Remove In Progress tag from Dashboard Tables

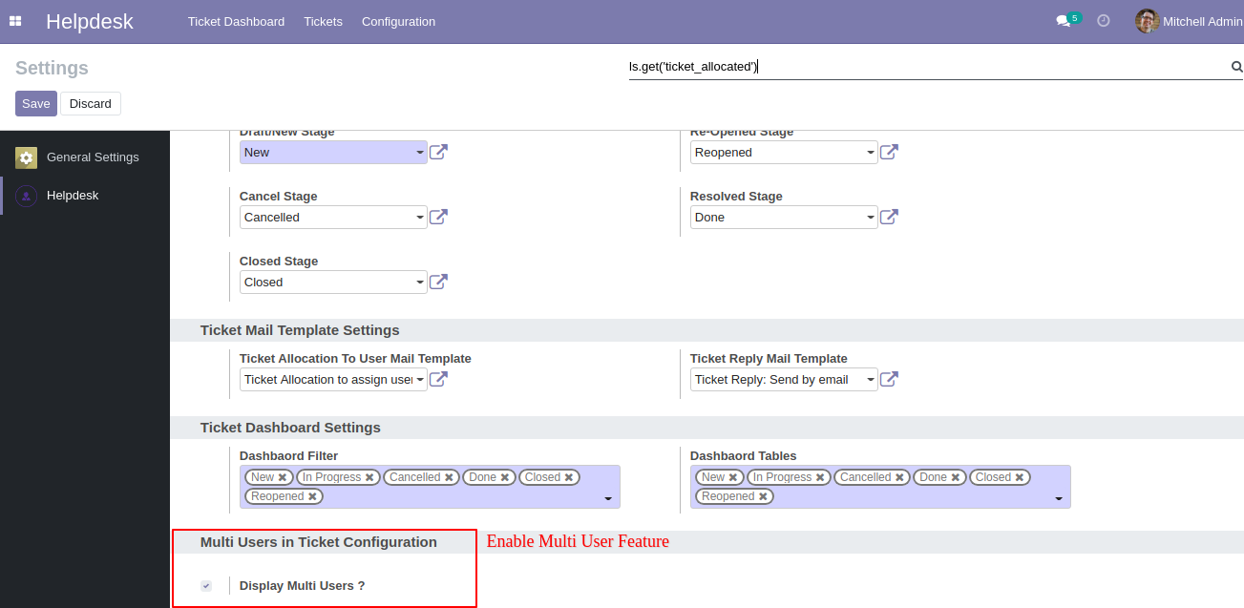(820, 477)
